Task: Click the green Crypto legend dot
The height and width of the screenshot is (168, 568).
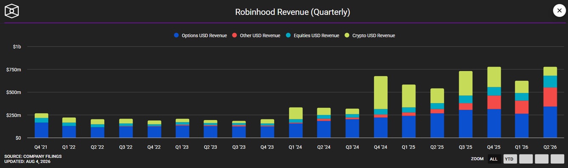Action: (x=347, y=36)
